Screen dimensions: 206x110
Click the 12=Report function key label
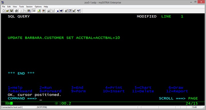[177, 91]
